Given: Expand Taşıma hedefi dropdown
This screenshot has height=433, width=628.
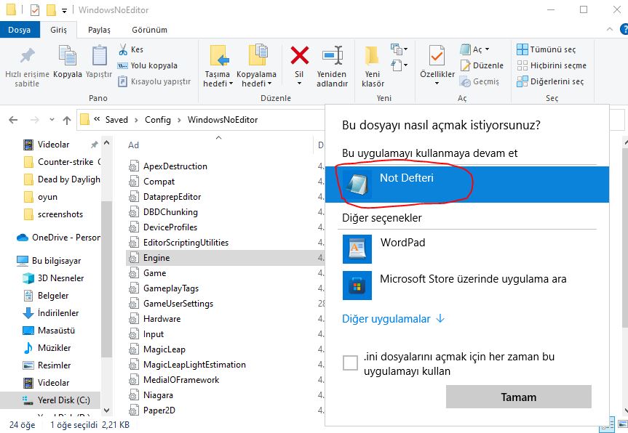Looking at the screenshot, I should coord(231,84).
